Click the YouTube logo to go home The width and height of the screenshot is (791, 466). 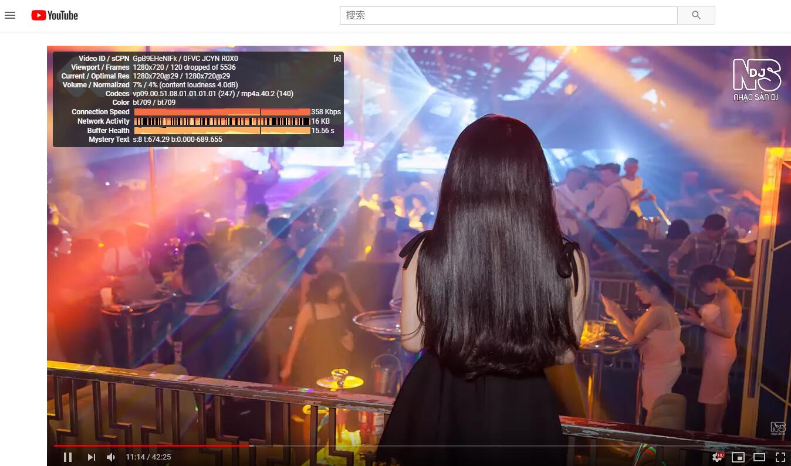55,15
